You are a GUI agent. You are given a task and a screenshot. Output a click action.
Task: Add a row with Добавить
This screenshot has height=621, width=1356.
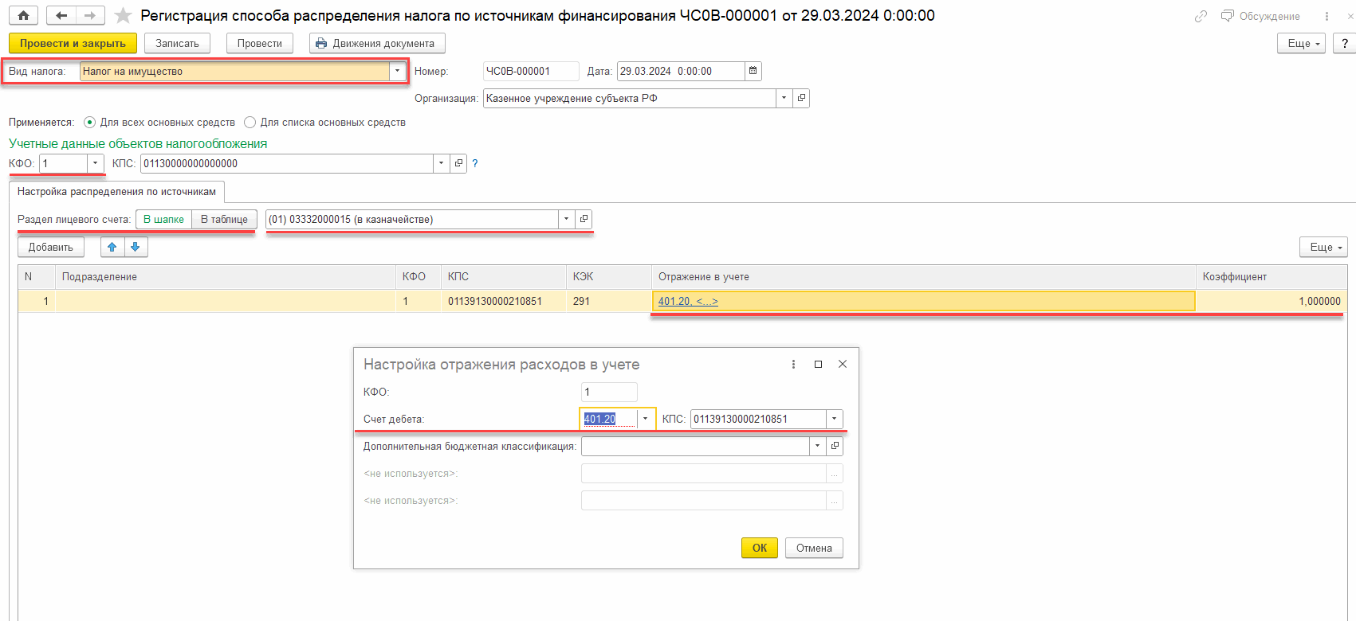51,247
